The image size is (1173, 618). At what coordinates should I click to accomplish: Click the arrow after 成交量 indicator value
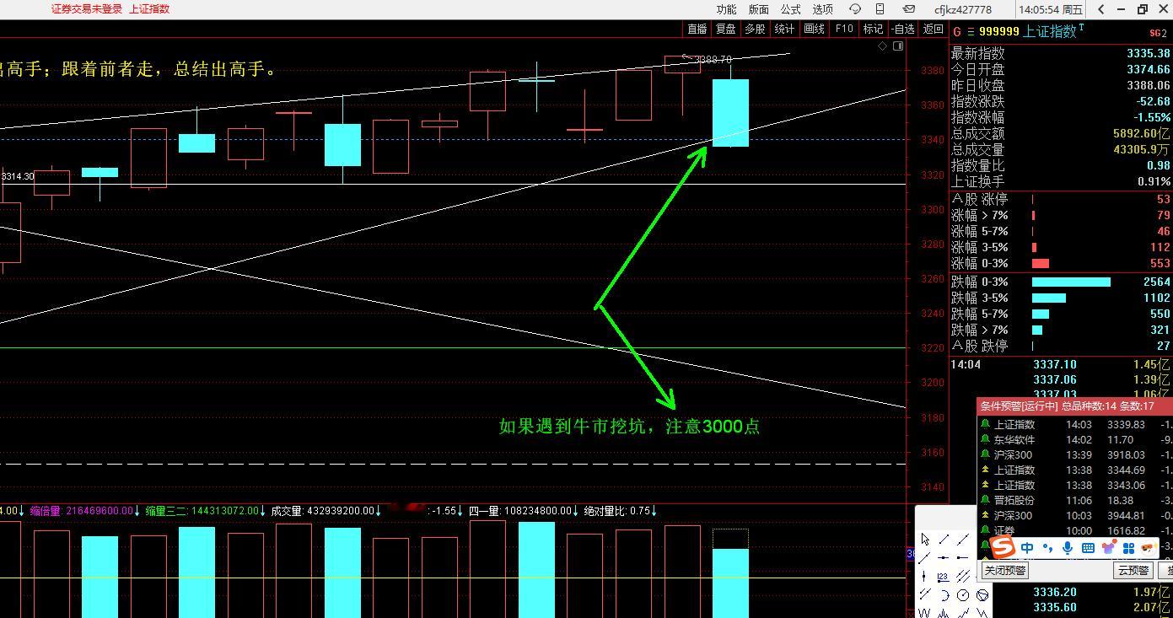point(378,511)
